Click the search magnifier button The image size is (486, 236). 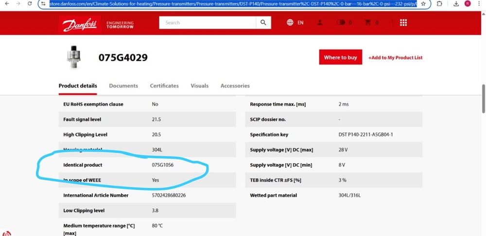coord(263,23)
